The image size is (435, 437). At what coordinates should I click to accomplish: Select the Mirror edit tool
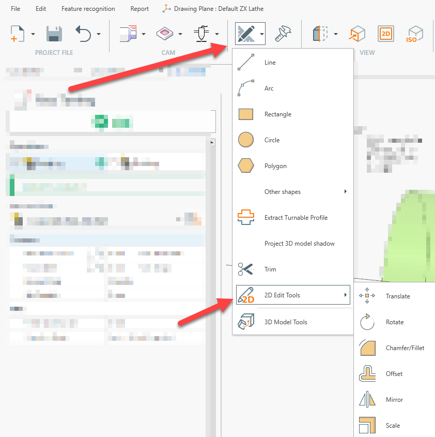[394, 400]
